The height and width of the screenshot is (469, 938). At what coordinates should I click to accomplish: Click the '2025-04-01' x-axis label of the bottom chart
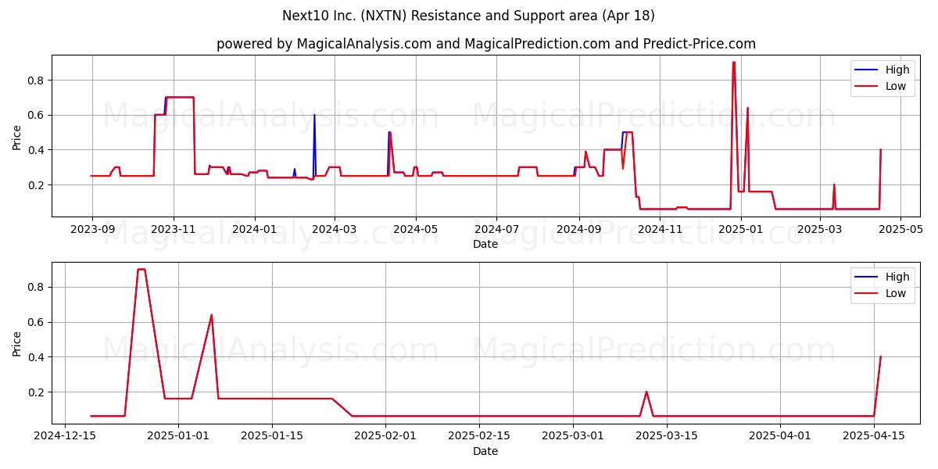click(x=781, y=437)
